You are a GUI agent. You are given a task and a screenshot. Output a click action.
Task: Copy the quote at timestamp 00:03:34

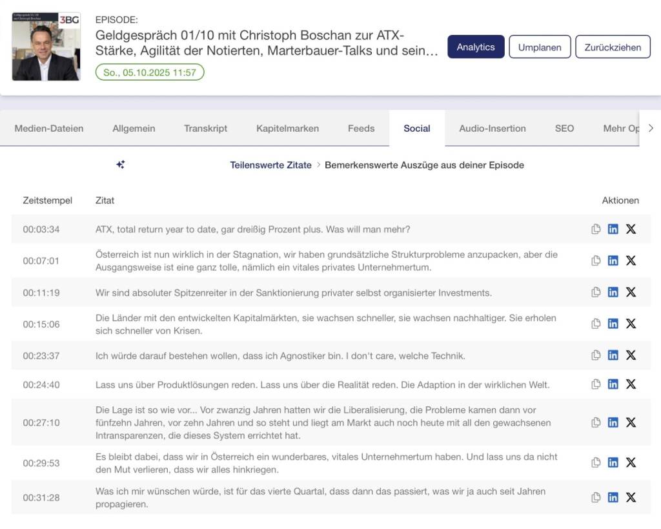pos(596,229)
